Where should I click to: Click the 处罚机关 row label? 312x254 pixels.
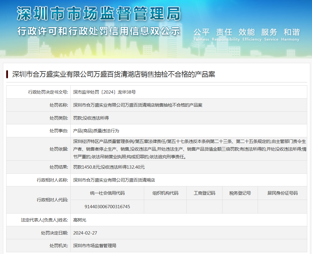point(59,246)
